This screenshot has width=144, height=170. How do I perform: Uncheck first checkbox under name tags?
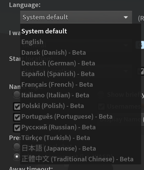coord(17,107)
